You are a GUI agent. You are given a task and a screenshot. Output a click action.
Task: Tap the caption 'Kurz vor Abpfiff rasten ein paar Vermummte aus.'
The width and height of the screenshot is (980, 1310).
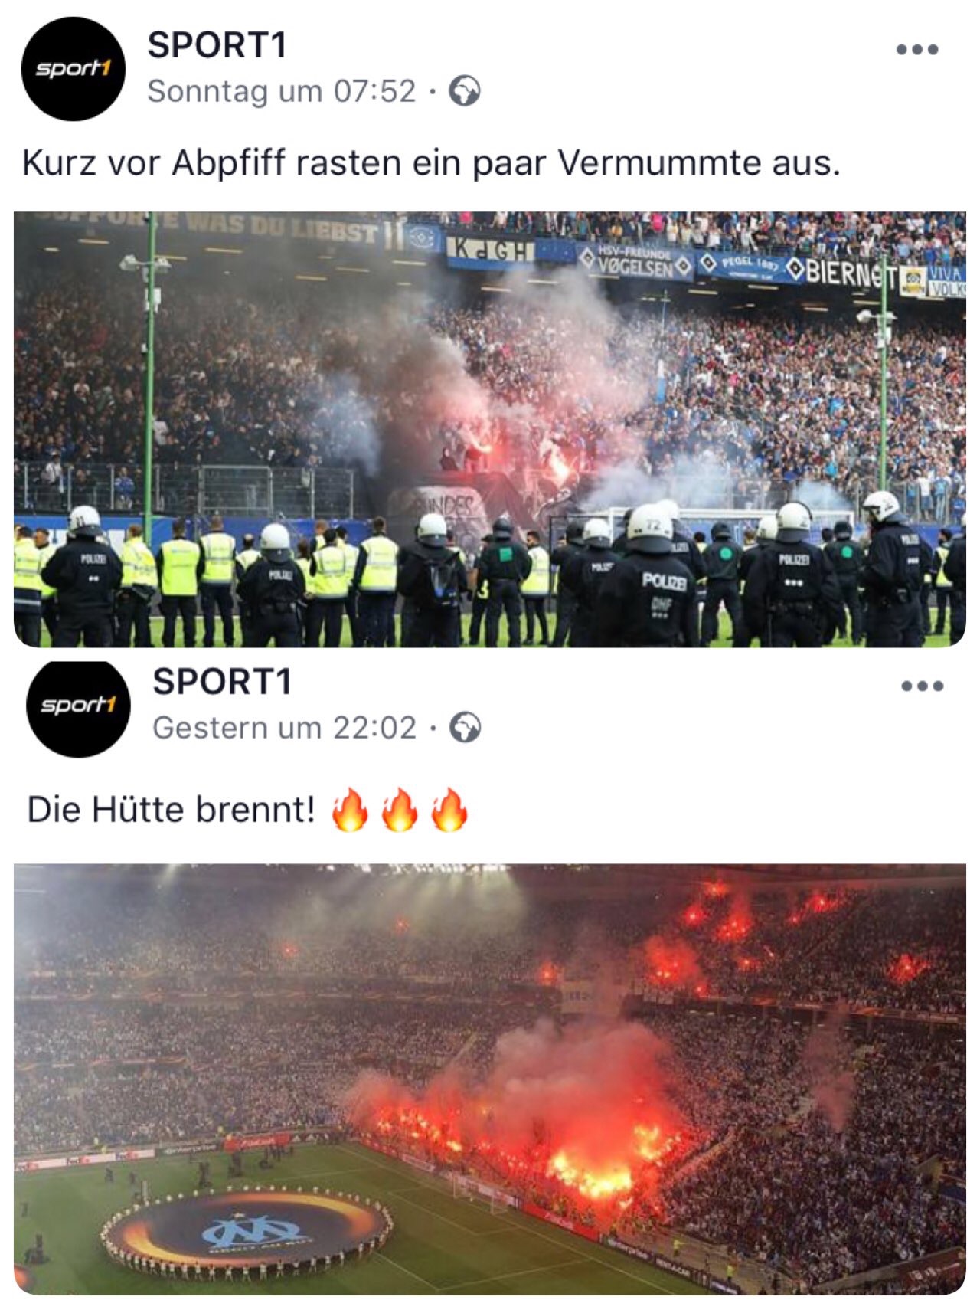(431, 163)
